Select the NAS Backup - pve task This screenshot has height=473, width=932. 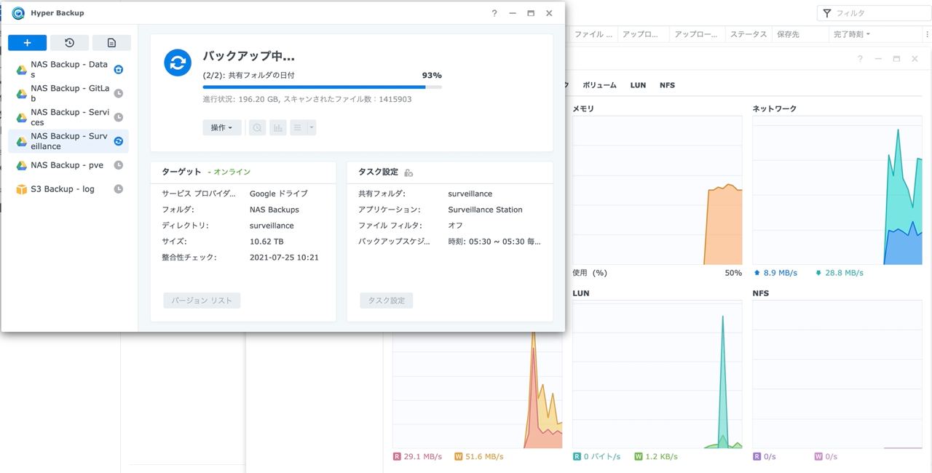(68, 165)
